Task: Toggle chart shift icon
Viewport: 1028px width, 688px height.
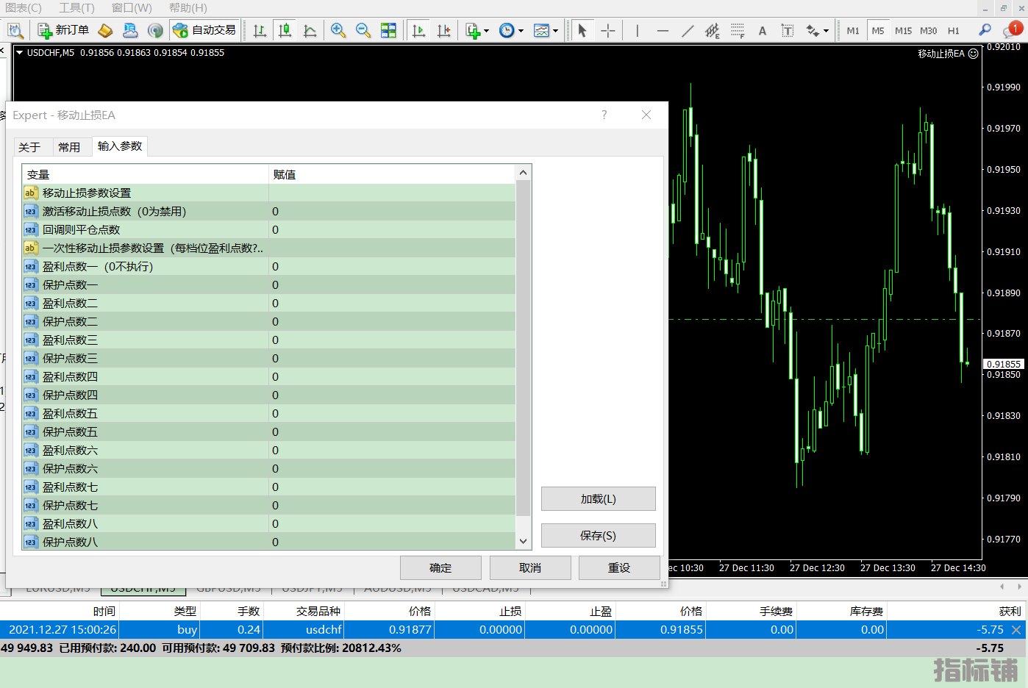Action: [x=443, y=30]
